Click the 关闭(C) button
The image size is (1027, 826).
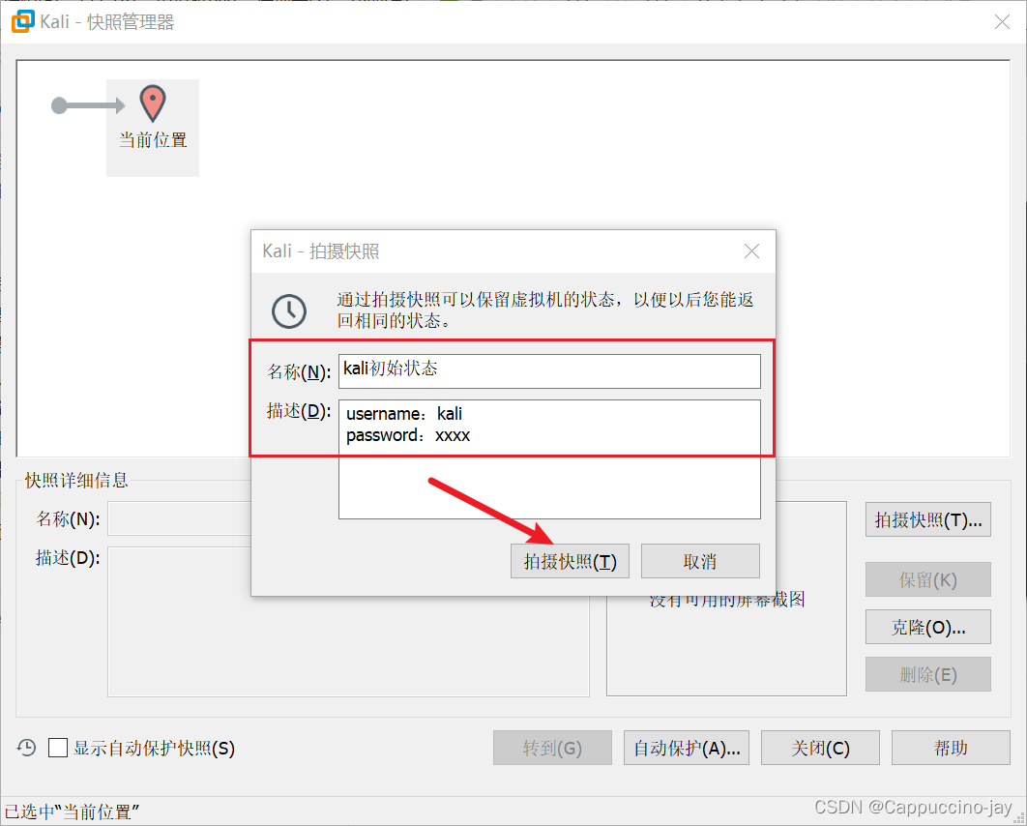820,748
